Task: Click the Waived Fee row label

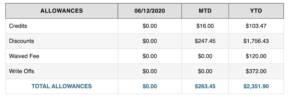Action: click(x=24, y=56)
